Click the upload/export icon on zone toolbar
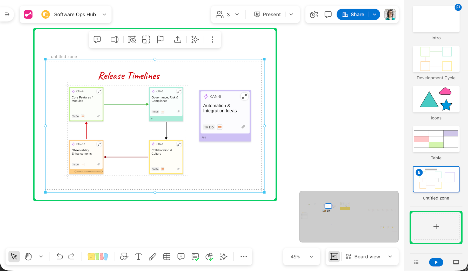Screen dimensions: 468x271 pyautogui.click(x=178, y=39)
